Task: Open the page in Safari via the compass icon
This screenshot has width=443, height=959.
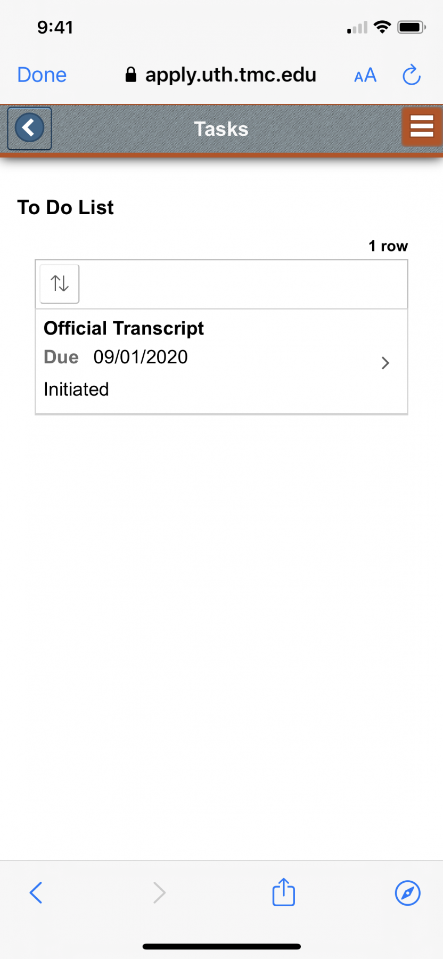Action: tap(408, 893)
